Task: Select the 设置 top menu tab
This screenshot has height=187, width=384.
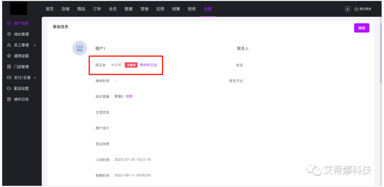Action: [208, 9]
